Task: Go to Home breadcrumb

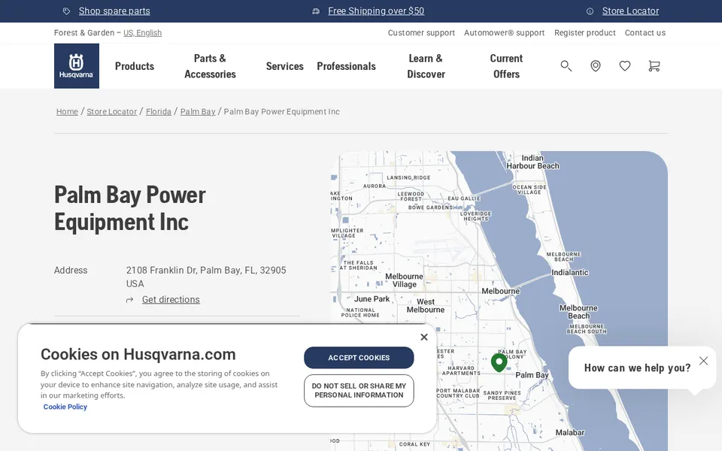Action: pos(67,111)
